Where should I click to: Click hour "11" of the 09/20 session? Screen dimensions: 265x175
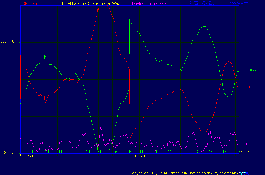point(170,152)
